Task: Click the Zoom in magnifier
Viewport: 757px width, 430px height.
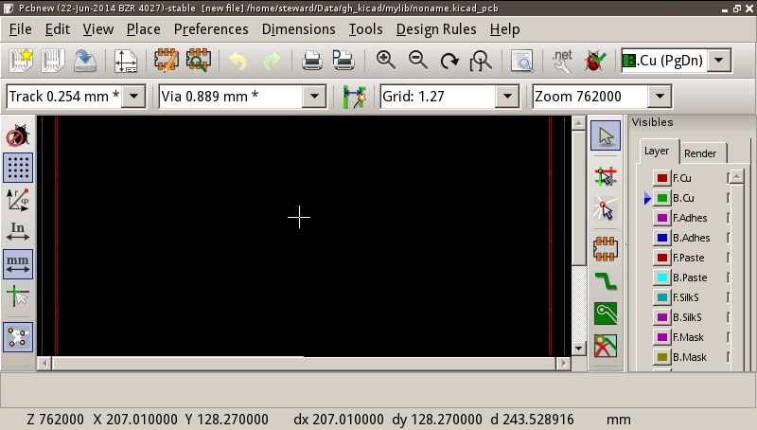Action: (386, 61)
